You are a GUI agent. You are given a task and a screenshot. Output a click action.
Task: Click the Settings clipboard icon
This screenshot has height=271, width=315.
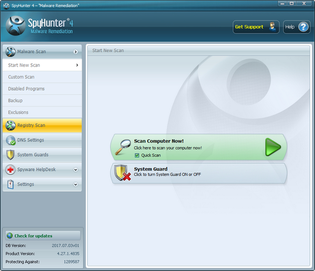coord(10,184)
